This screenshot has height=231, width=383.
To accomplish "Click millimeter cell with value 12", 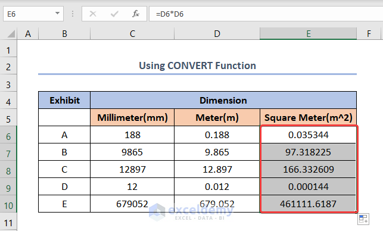I will click(x=132, y=186).
